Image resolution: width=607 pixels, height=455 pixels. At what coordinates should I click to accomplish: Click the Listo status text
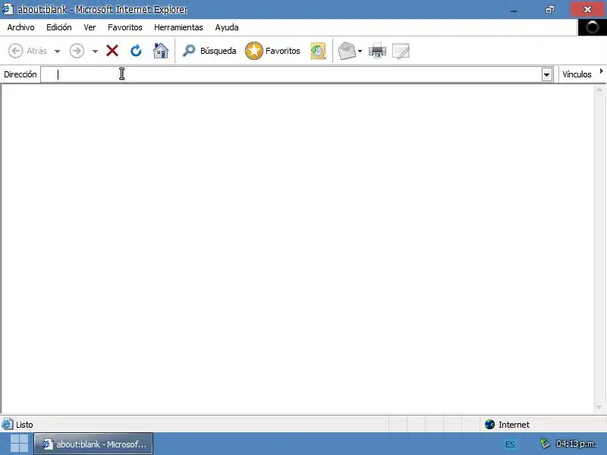click(x=24, y=425)
